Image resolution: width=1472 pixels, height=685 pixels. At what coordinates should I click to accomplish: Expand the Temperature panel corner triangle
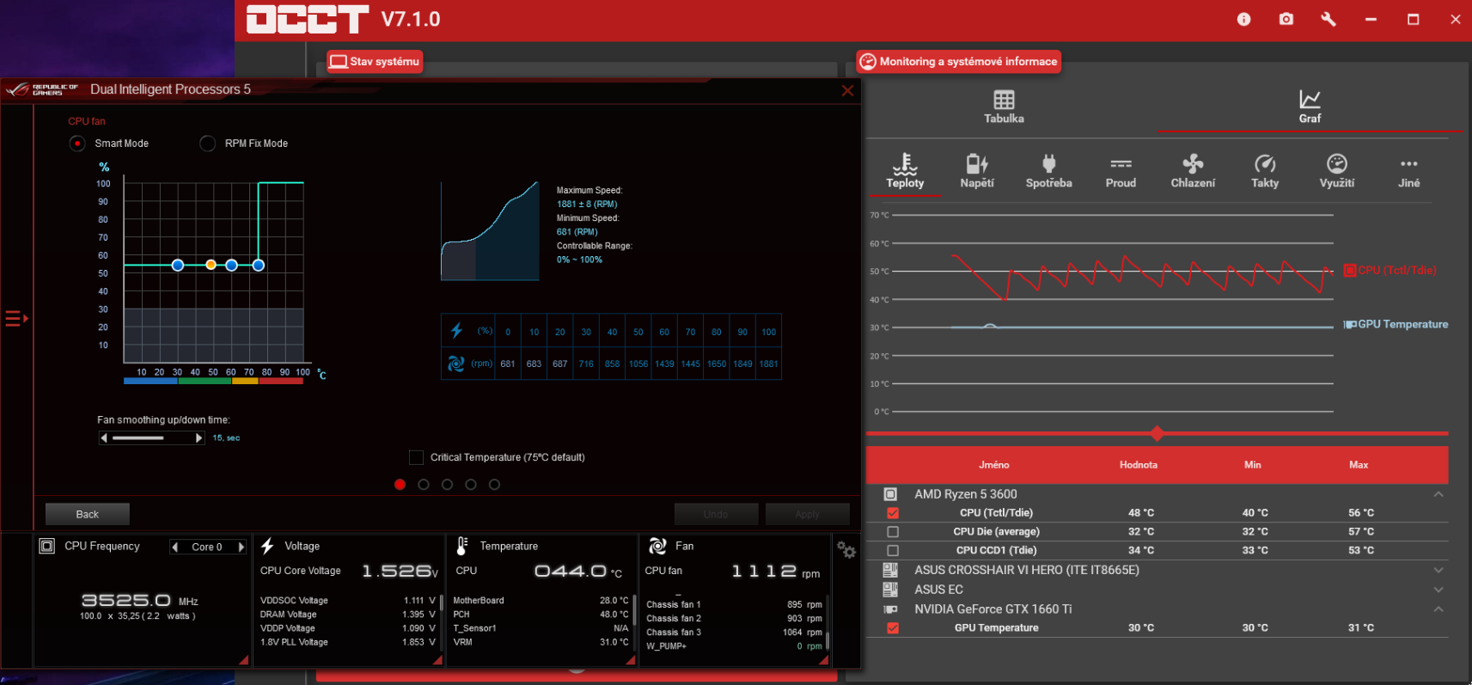(631, 660)
